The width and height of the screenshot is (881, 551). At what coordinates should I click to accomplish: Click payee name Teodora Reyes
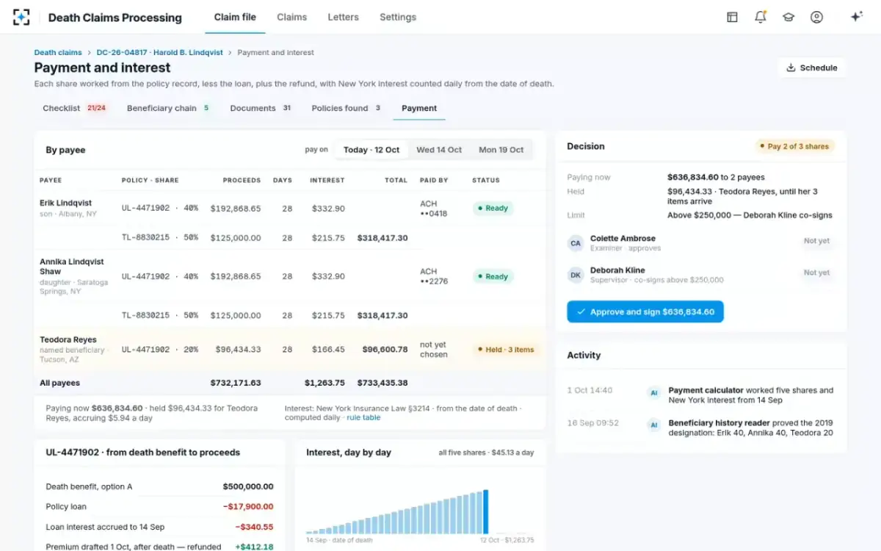(x=68, y=340)
